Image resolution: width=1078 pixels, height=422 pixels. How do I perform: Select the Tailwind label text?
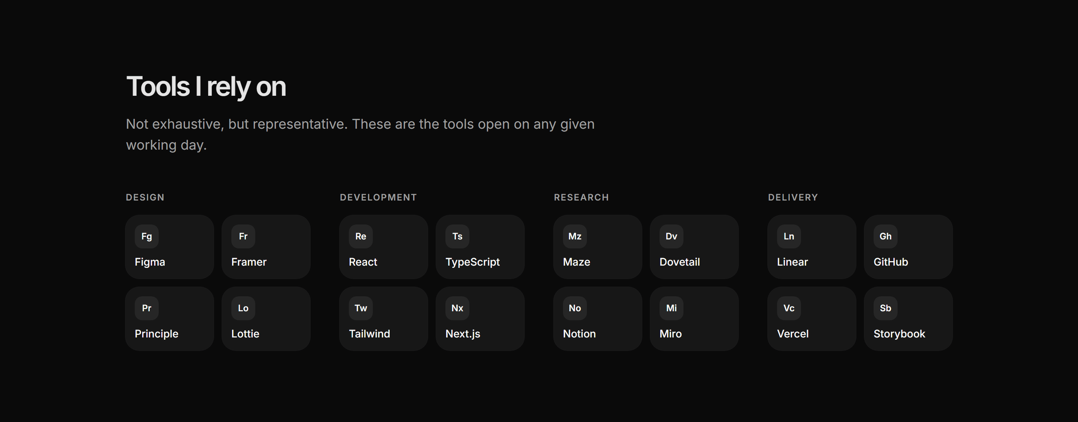click(x=369, y=334)
